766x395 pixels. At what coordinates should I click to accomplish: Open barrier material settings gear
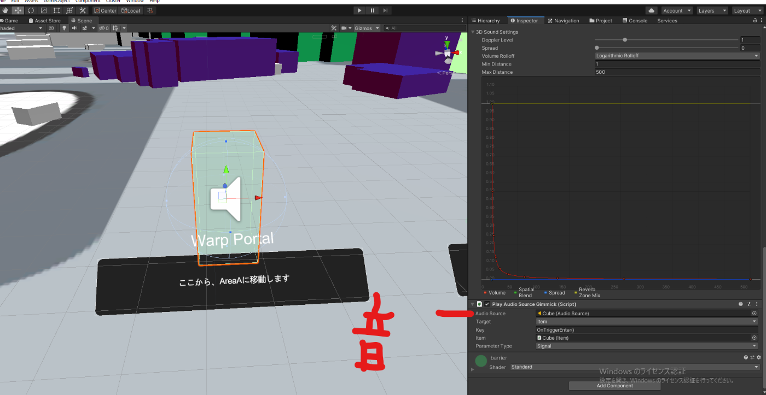(x=758, y=357)
